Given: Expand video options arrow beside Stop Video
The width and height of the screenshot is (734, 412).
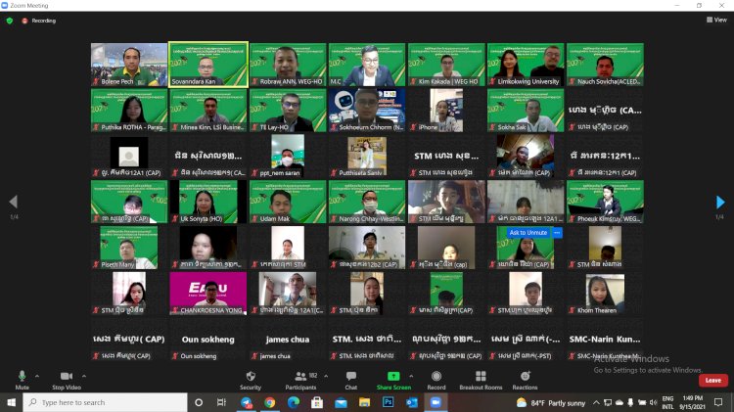Looking at the screenshot, I should click(x=84, y=376).
